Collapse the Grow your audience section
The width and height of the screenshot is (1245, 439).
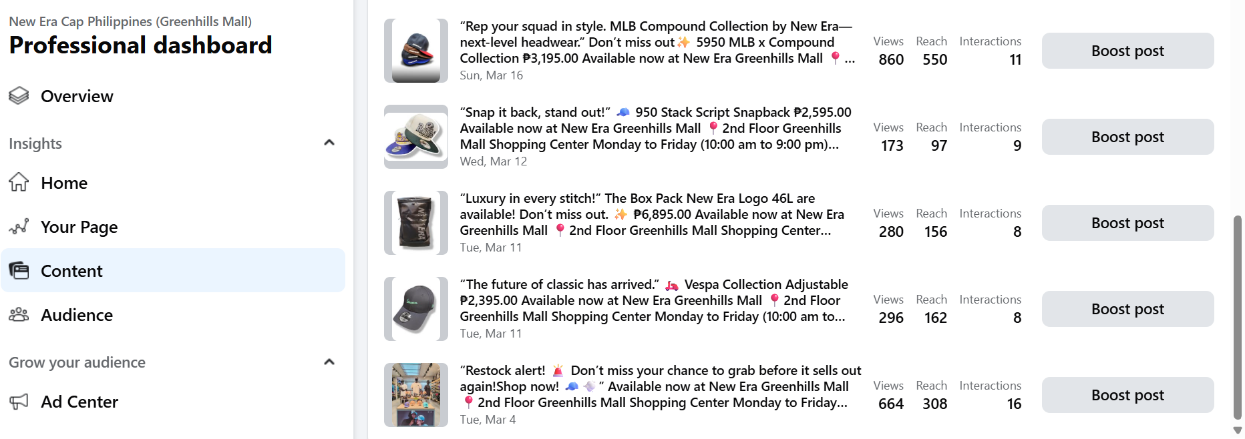329,362
